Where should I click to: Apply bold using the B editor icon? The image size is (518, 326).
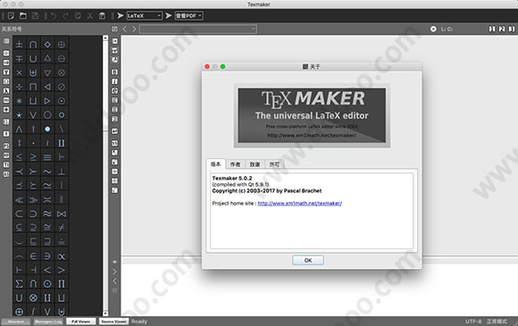[114, 72]
